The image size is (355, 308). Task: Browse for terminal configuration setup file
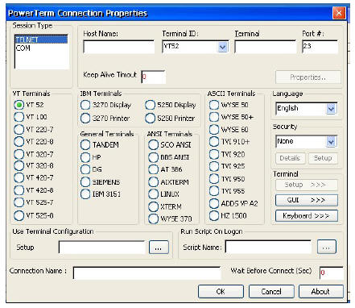[159, 248]
